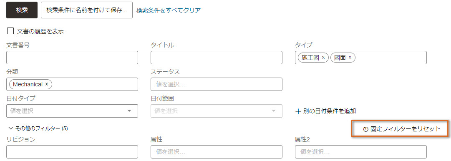The height and width of the screenshot is (161, 451).
Task: Click empty area in タイプ field
Action: [x=391, y=58]
